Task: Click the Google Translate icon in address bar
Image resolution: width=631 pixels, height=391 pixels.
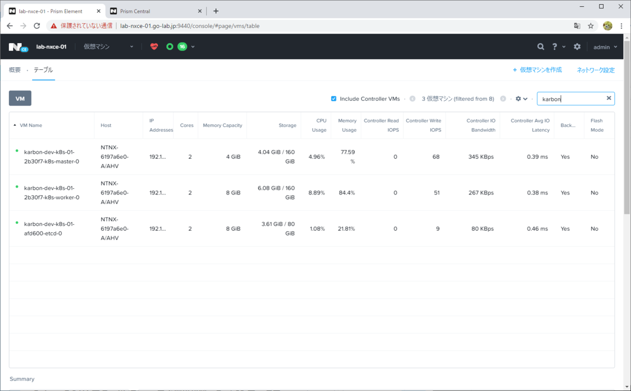Action: [577, 26]
